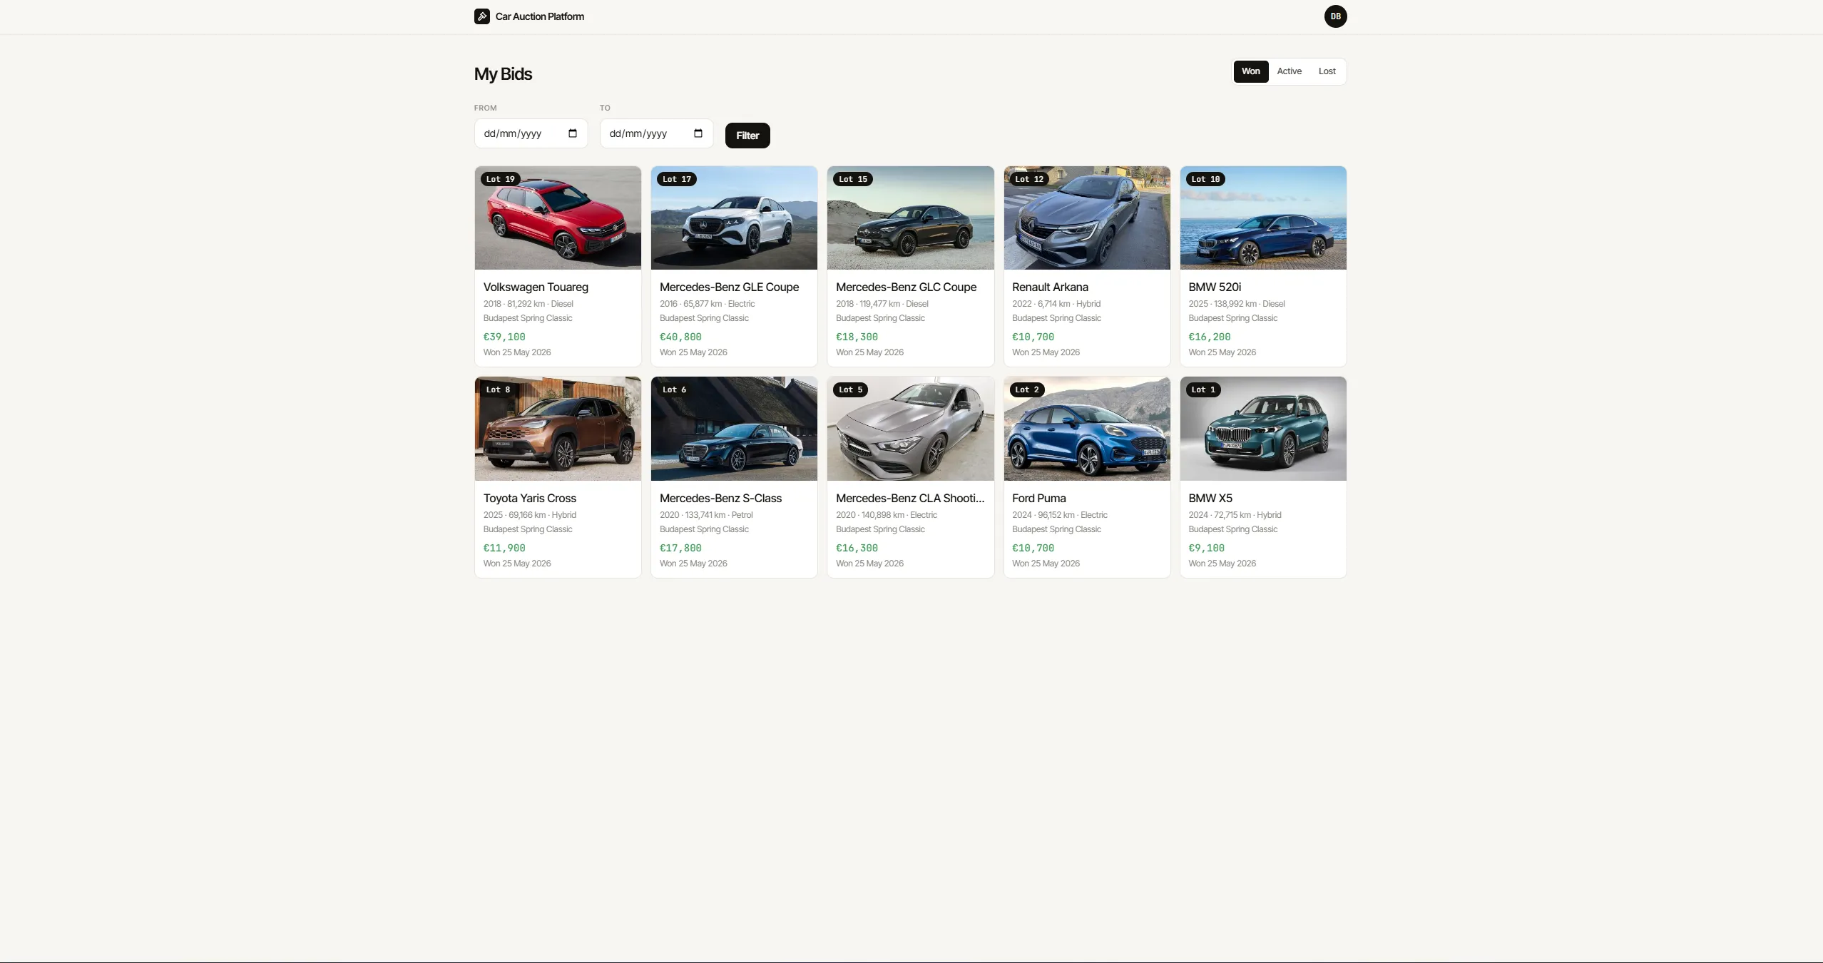Open the Mercedes-Benz S-Class photo

734,429
